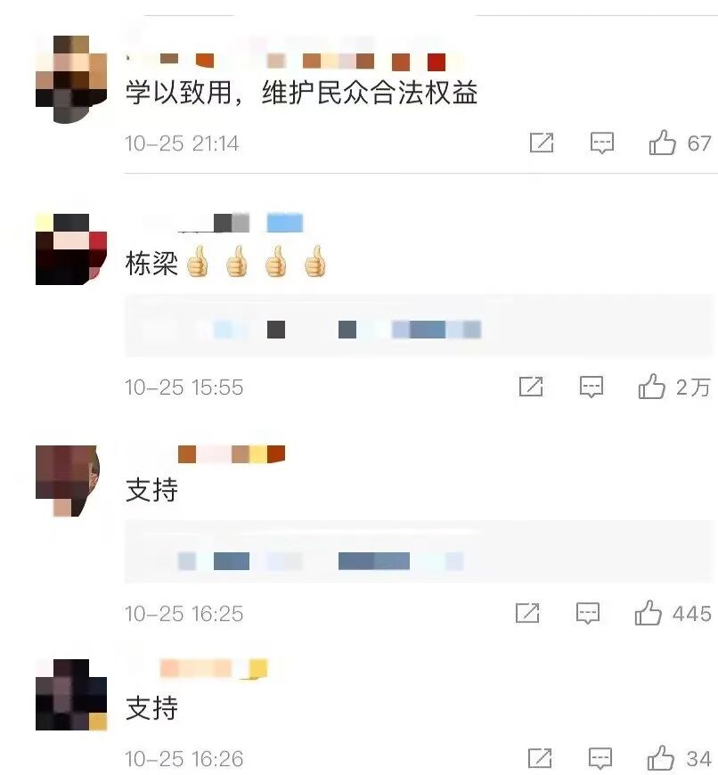The width and height of the screenshot is (718, 775).
Task: Open username above the 栋梁 comment
Action: click(x=223, y=223)
